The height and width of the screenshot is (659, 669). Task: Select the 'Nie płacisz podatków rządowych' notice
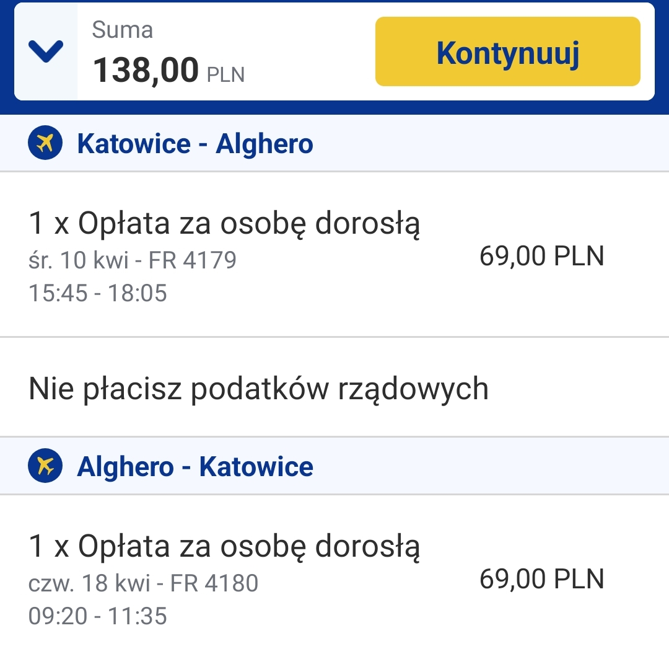coord(258,389)
